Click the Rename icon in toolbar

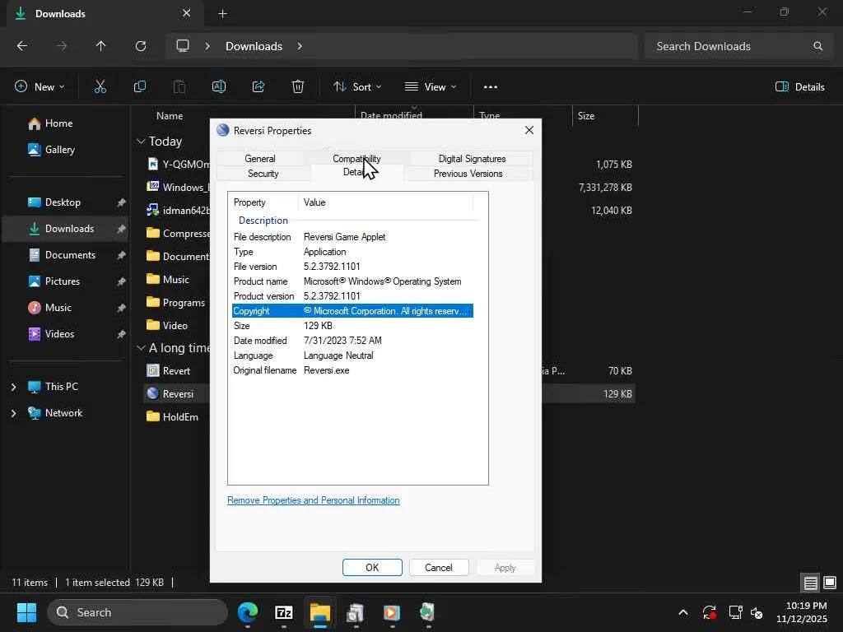pos(219,86)
